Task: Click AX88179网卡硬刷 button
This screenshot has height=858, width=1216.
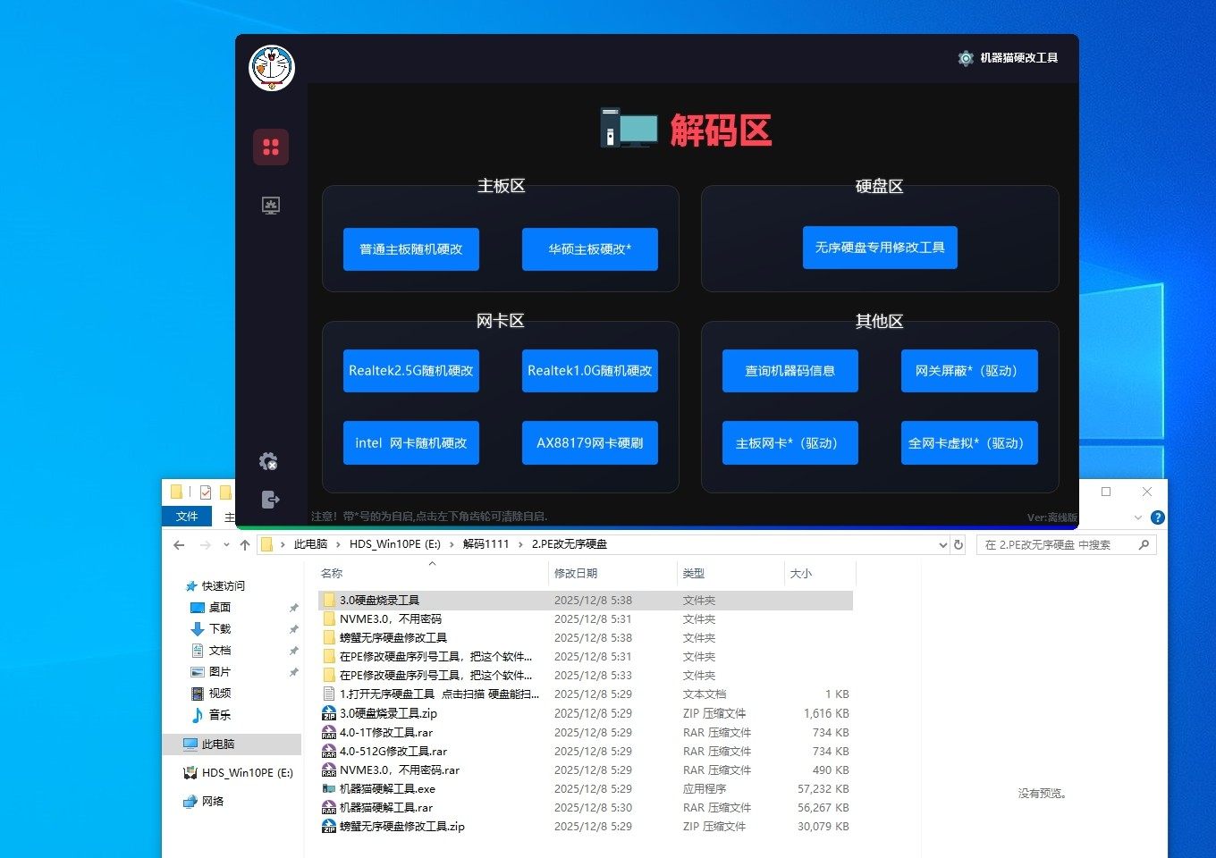Action: click(590, 443)
